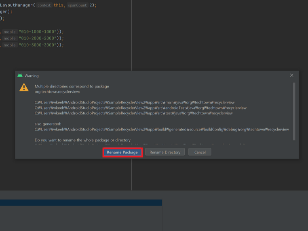Select the build\generated\source buildConfig path line
This screenshot has width=308, height=231.
point(162,129)
